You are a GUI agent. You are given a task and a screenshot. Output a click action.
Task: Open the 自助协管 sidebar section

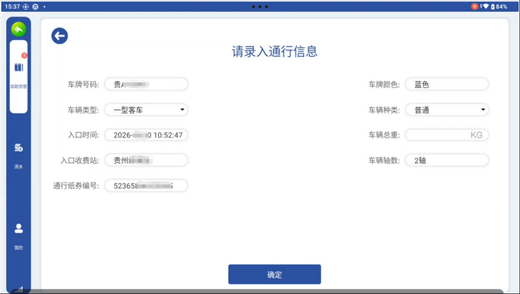click(x=19, y=77)
